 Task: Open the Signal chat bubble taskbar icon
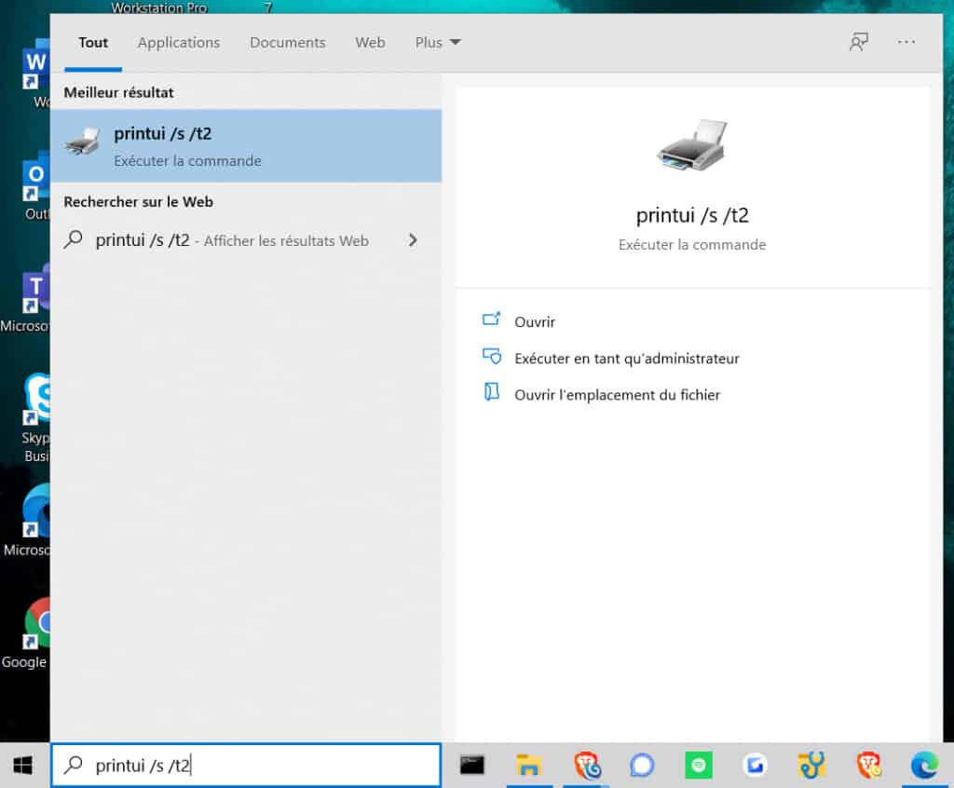click(642, 765)
